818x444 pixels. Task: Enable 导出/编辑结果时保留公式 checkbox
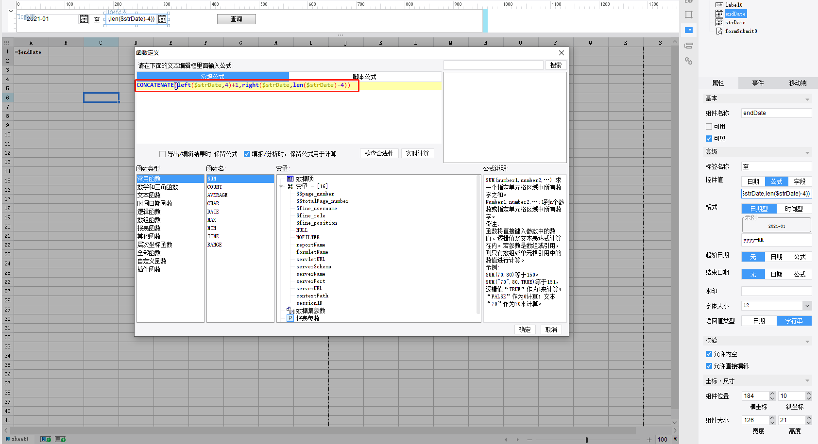(x=162, y=154)
